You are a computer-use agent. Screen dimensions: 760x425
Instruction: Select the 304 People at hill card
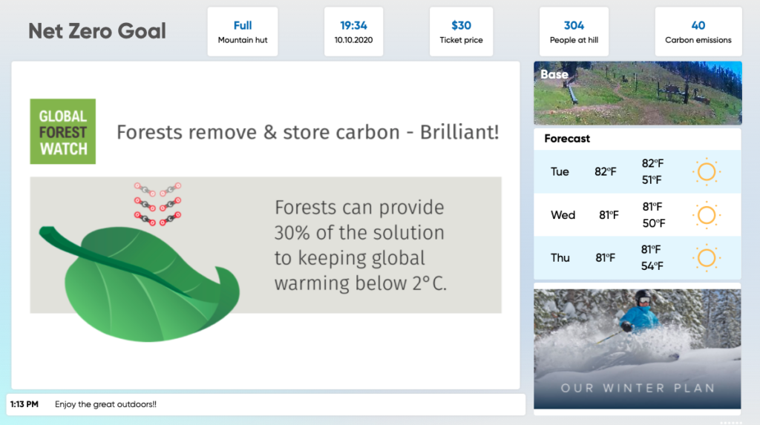pos(574,31)
